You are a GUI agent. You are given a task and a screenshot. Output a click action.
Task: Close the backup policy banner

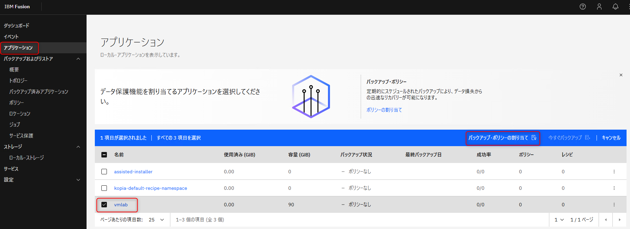[x=621, y=75]
